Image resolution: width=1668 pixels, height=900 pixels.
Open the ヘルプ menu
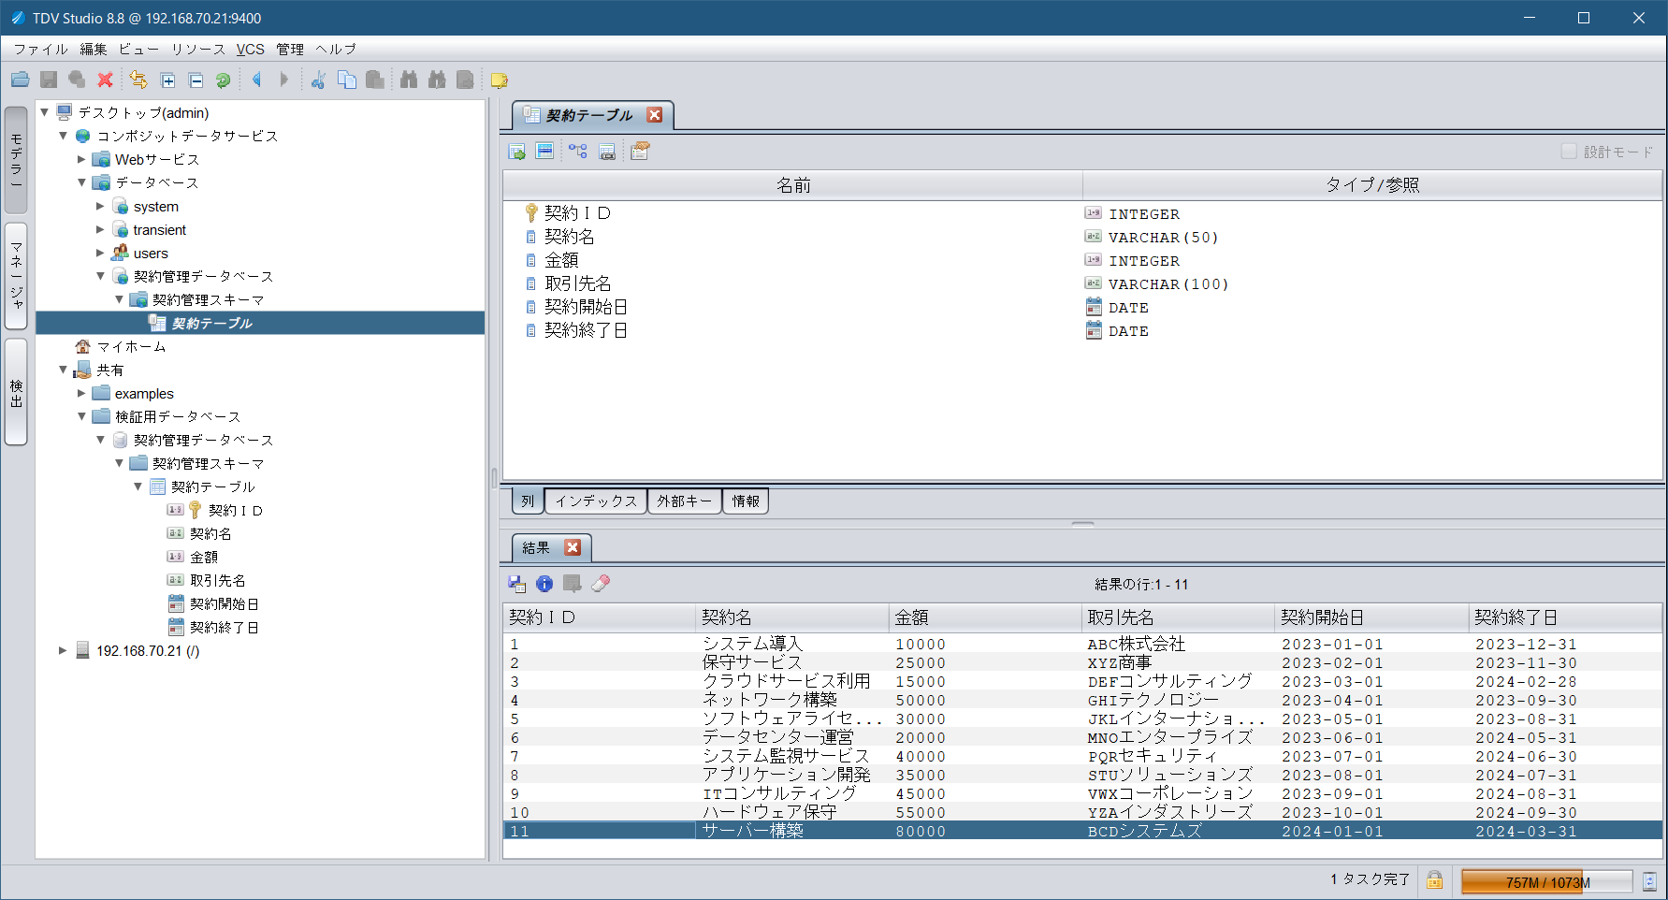tap(336, 49)
